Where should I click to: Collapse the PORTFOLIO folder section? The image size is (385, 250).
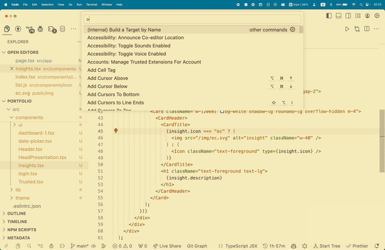pyautogui.click(x=19, y=101)
